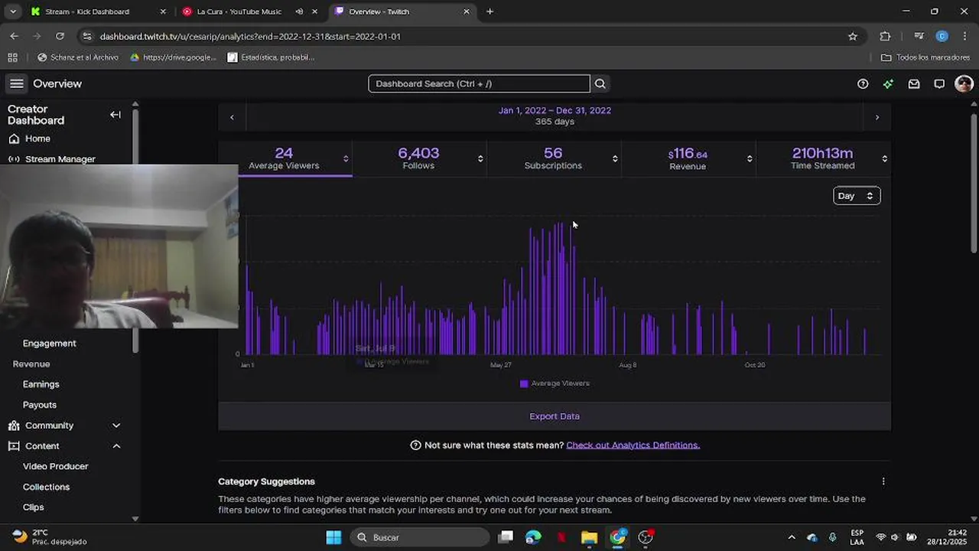Open the Twitch inbox envelope icon
The width and height of the screenshot is (979, 551).
click(x=914, y=83)
